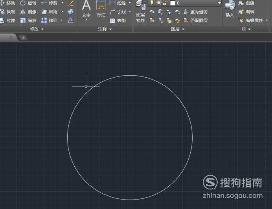Click the 文字 (Text) tool
This screenshot has height=209, width=272.
point(86,9)
